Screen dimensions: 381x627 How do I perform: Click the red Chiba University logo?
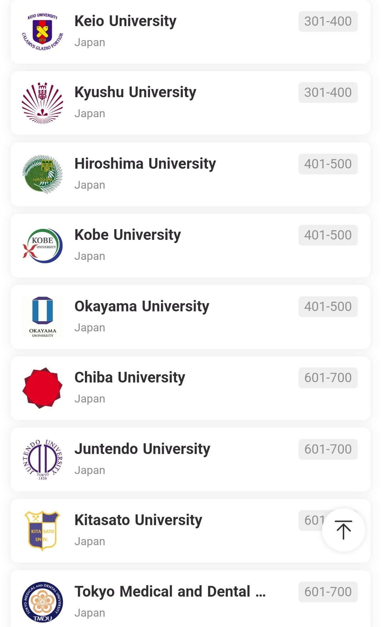click(42, 388)
